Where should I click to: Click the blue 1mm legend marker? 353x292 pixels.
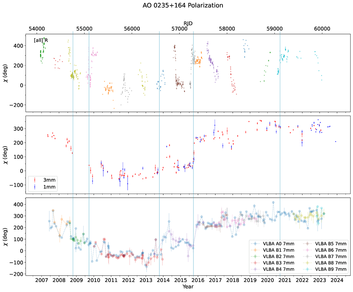[35, 187]
